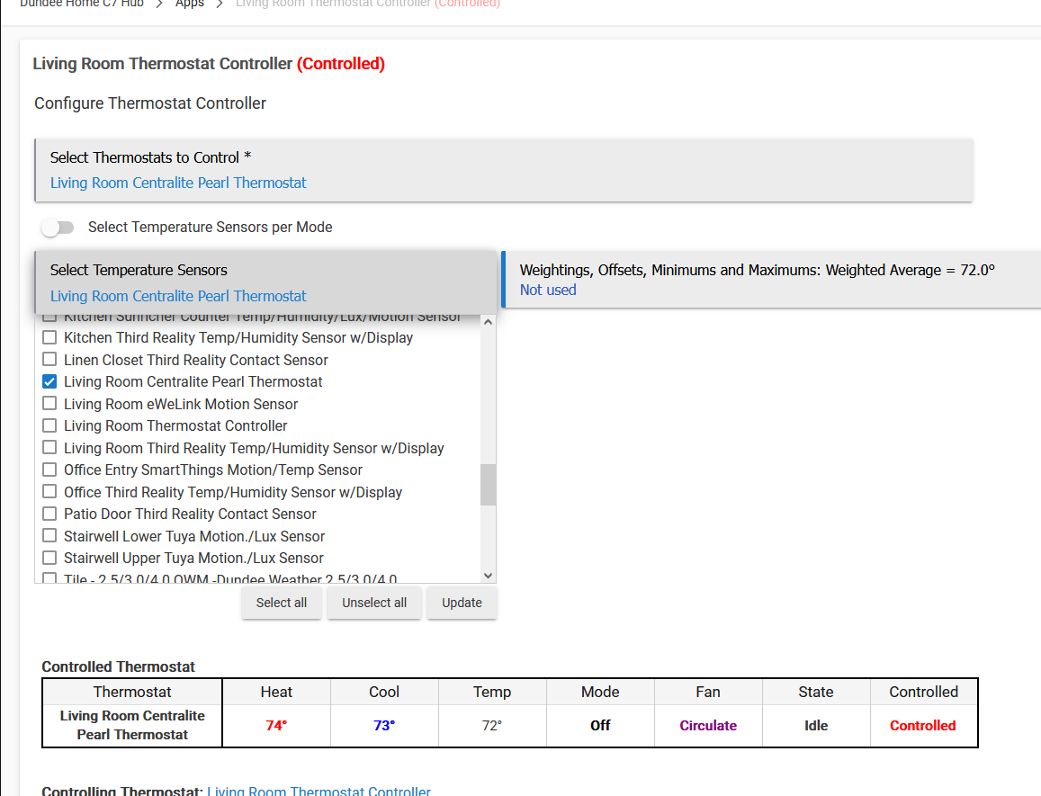The height and width of the screenshot is (796, 1041).
Task: Click the Not used link
Action: click(548, 291)
